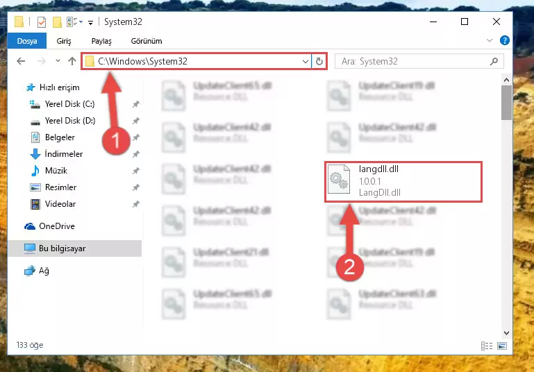Switch to the Giriş ribbon tab
Viewport: 534px width, 372px height.
click(x=64, y=41)
